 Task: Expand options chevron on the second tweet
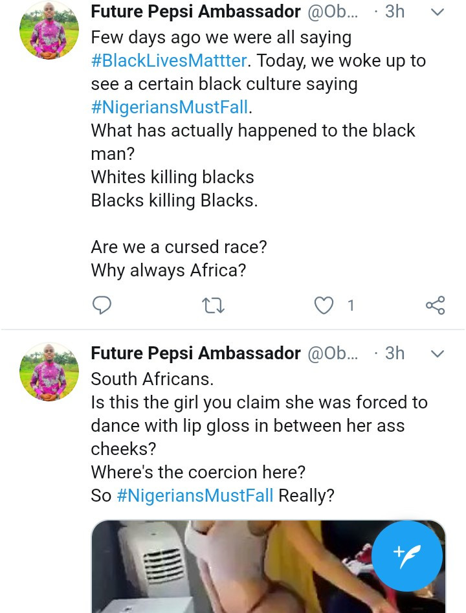coord(438,353)
